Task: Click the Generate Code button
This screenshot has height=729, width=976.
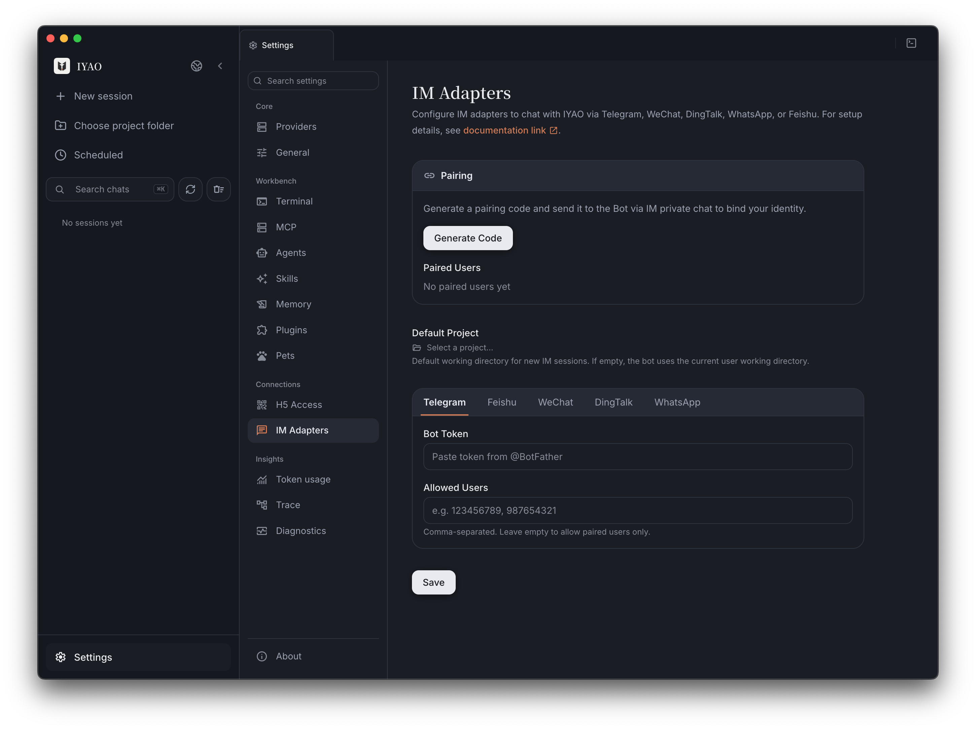Action: [468, 238]
